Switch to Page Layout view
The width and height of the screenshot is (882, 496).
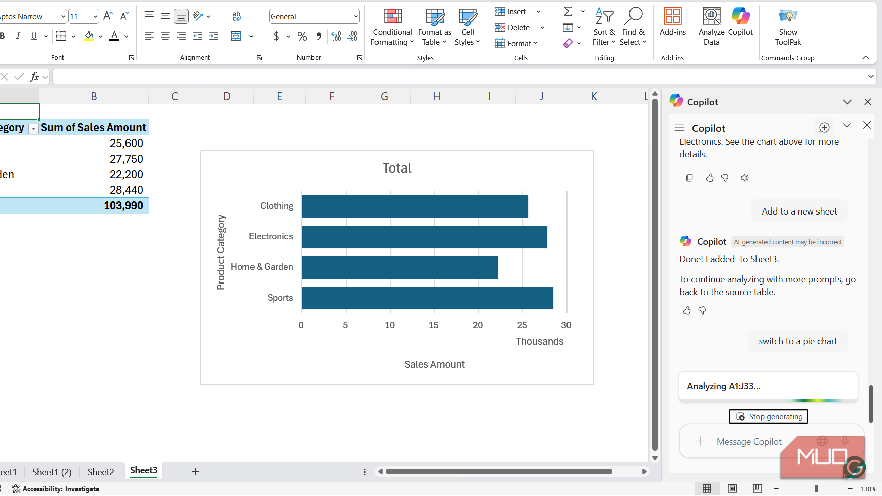pos(732,489)
